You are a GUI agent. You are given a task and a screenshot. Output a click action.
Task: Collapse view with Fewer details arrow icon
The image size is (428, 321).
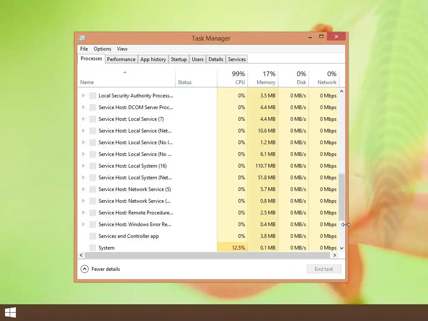point(84,269)
